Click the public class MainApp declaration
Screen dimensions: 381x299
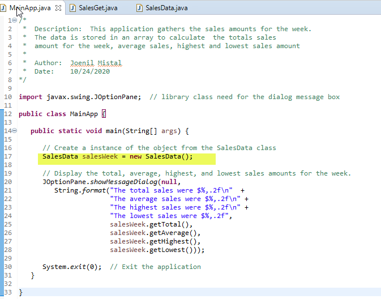[58, 114]
